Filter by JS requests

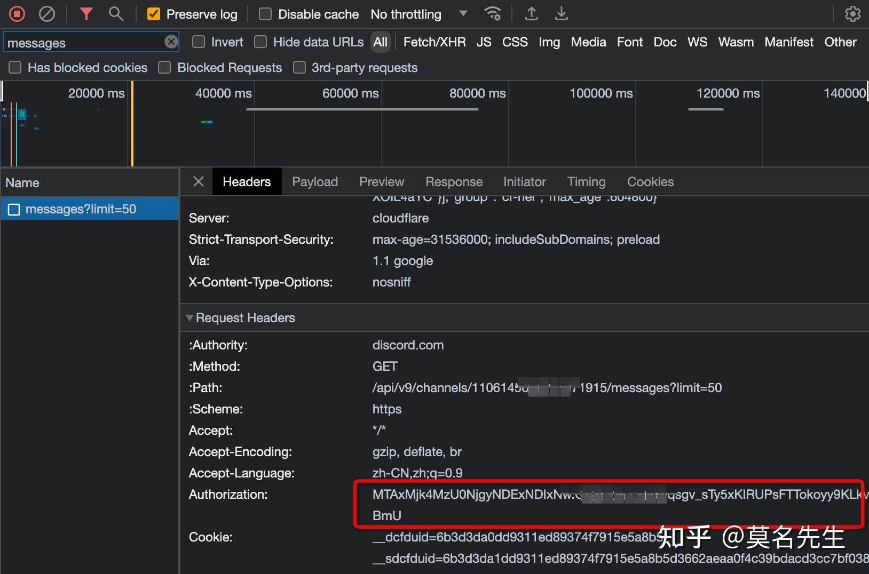[484, 42]
